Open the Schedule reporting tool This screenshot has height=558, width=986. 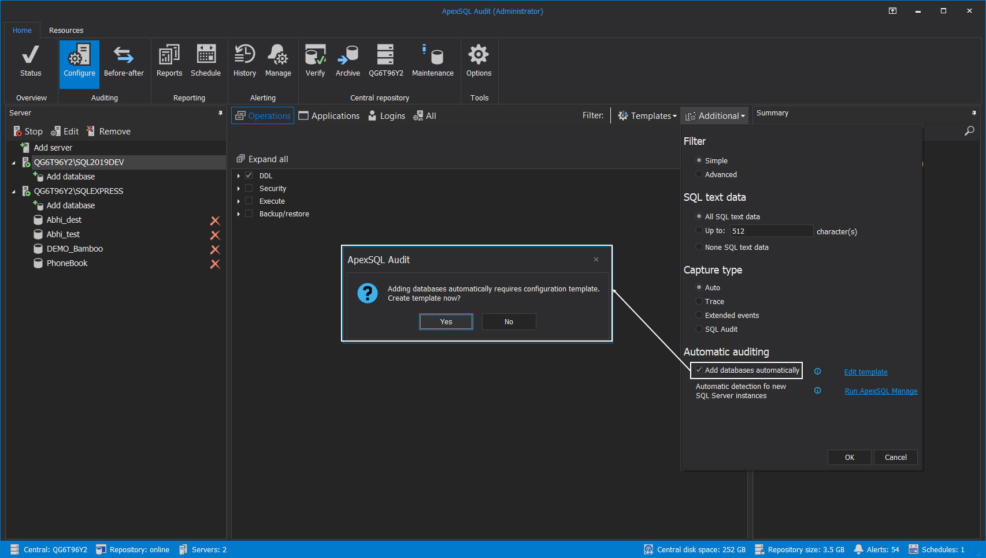(206, 61)
